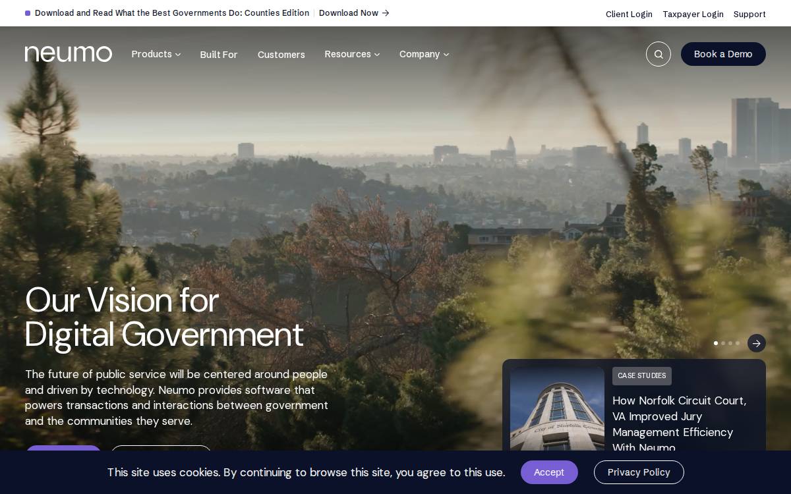This screenshot has width=791, height=494.
Task: Click the Download Now link
Action: pos(349,13)
